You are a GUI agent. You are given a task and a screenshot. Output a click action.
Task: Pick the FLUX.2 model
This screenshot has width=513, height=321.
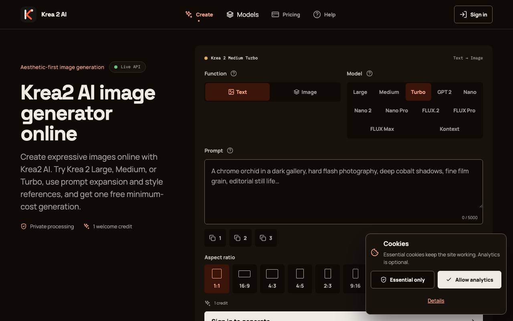pos(430,110)
